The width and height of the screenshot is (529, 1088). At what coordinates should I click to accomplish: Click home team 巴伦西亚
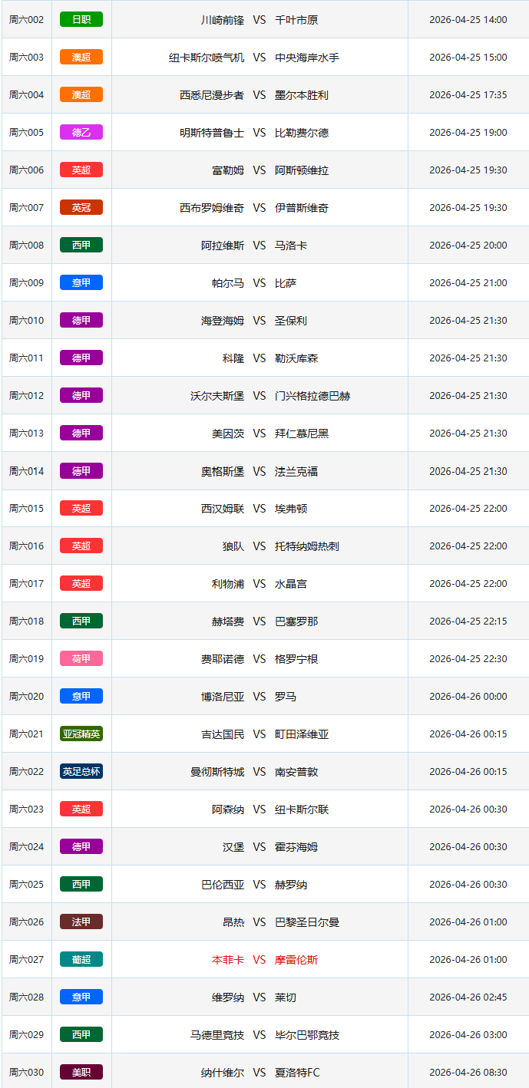click(223, 885)
